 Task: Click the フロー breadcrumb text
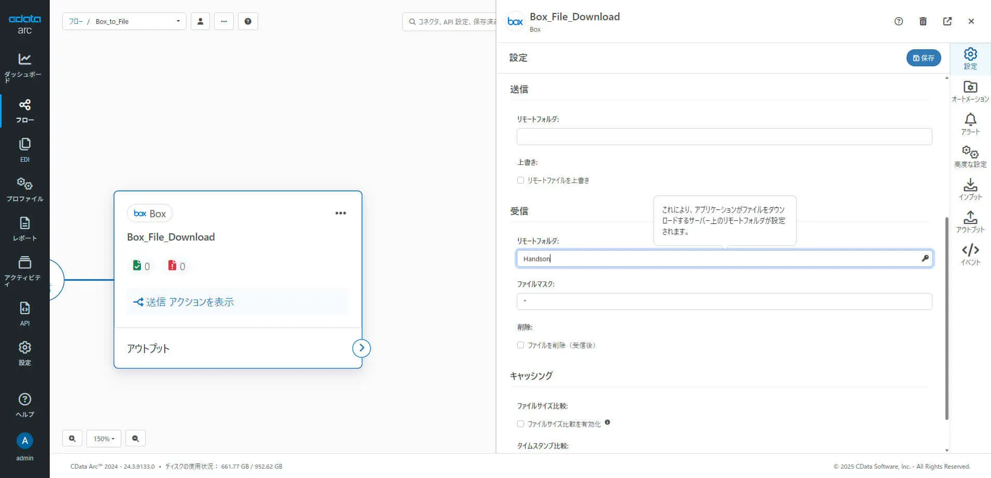(76, 21)
